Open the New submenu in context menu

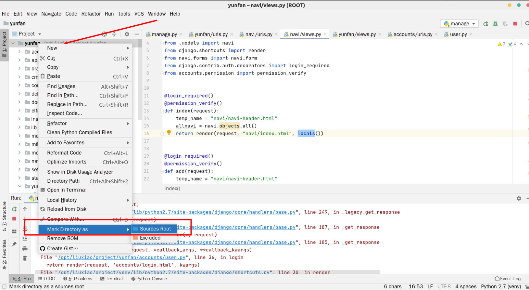(x=85, y=48)
